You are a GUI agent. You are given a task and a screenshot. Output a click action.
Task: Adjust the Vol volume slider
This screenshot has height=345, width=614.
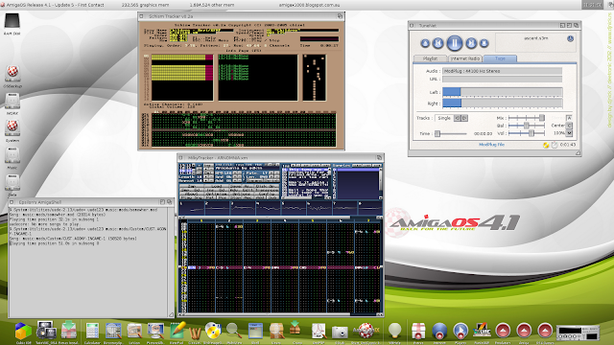527,133
